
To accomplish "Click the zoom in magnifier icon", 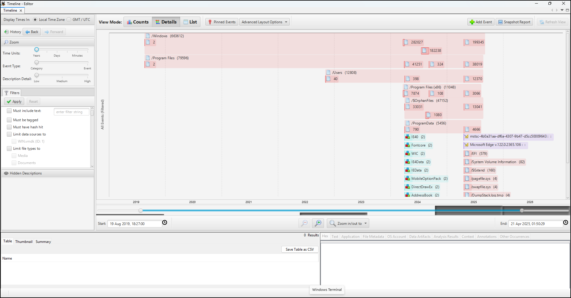I will click(x=318, y=223).
